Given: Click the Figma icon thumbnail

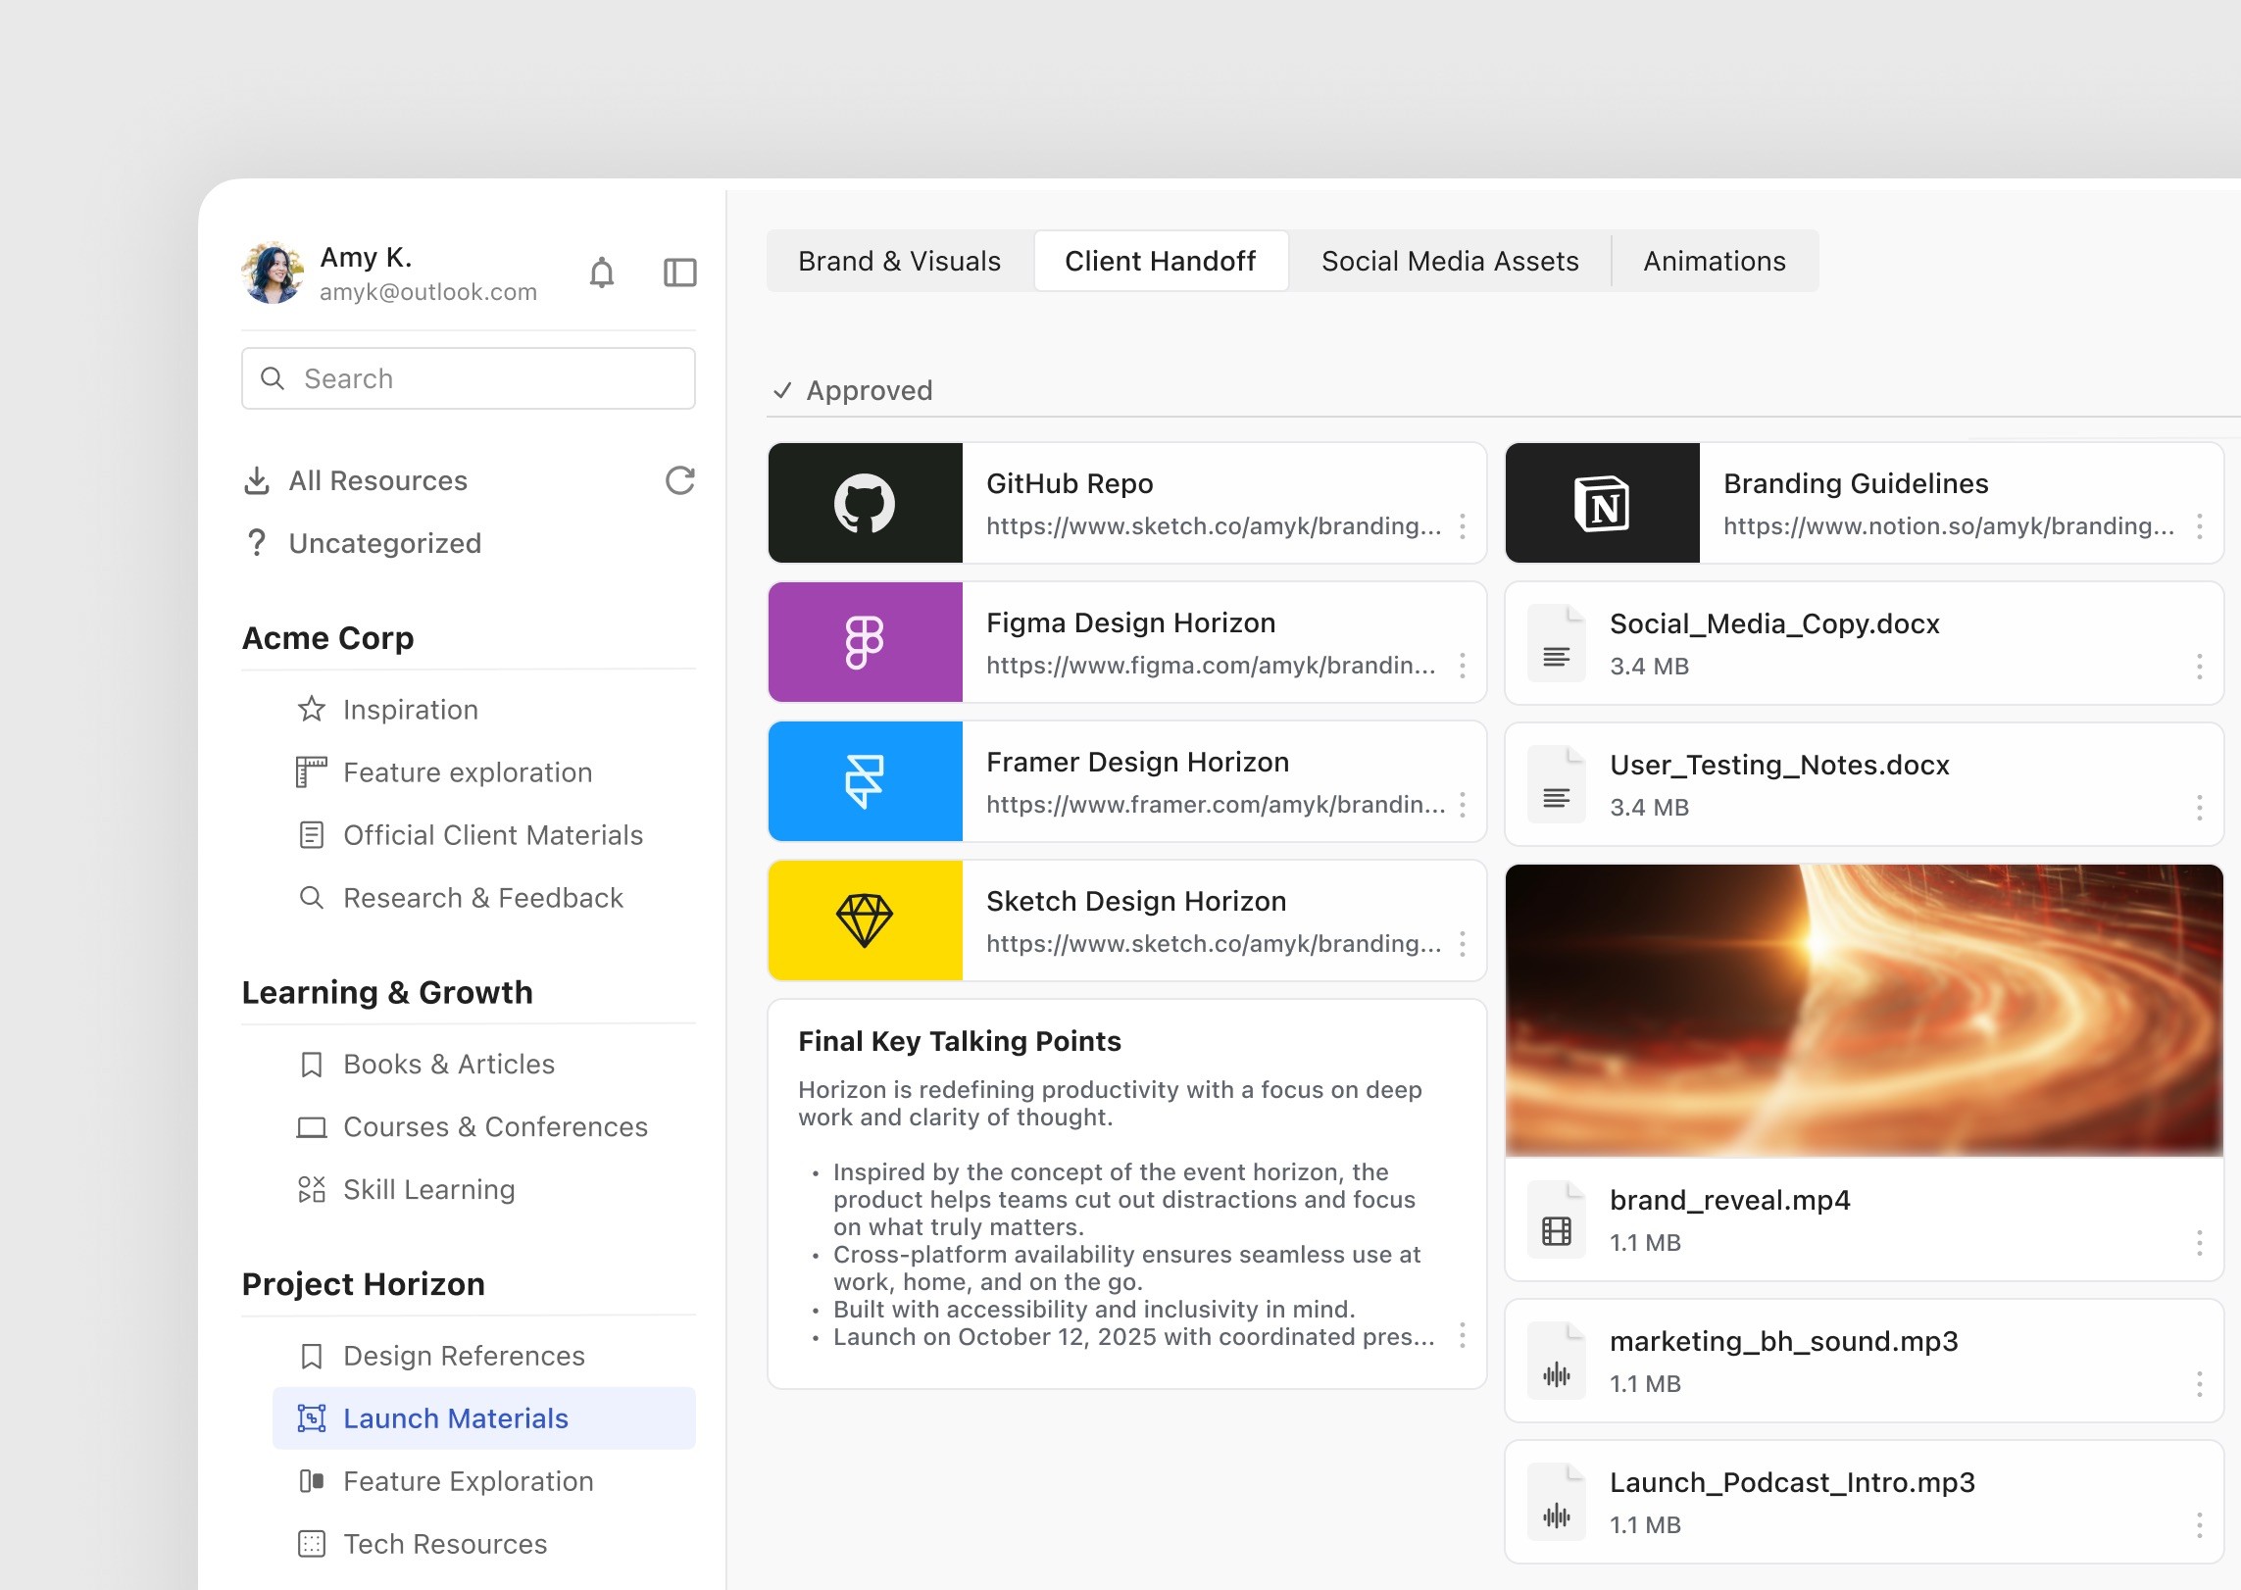Looking at the screenshot, I should 865,642.
